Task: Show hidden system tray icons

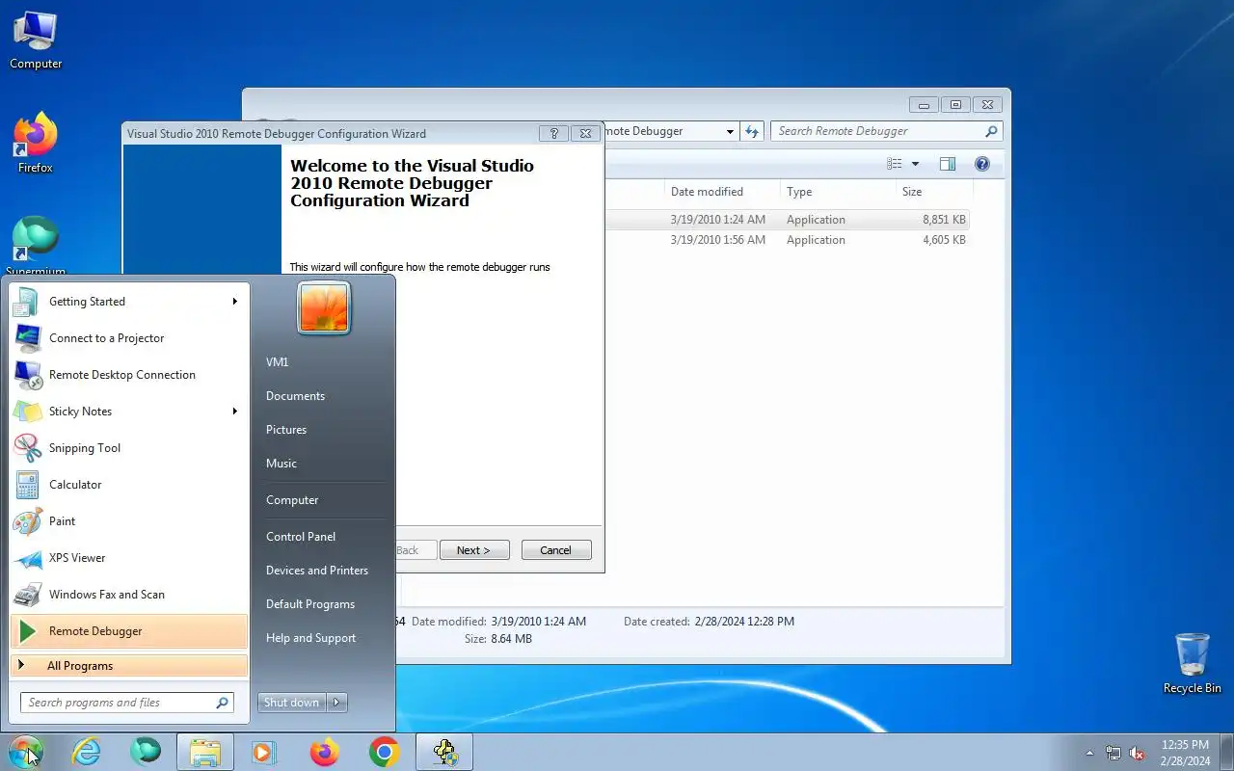Action: click(1089, 753)
